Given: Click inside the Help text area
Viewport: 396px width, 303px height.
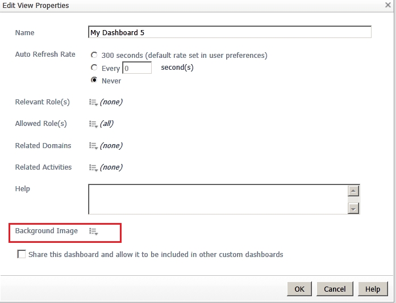Looking at the screenshot, I should click(x=218, y=199).
